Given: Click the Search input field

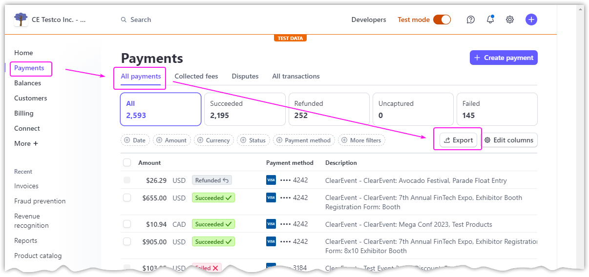Looking at the screenshot, I should click(141, 20).
